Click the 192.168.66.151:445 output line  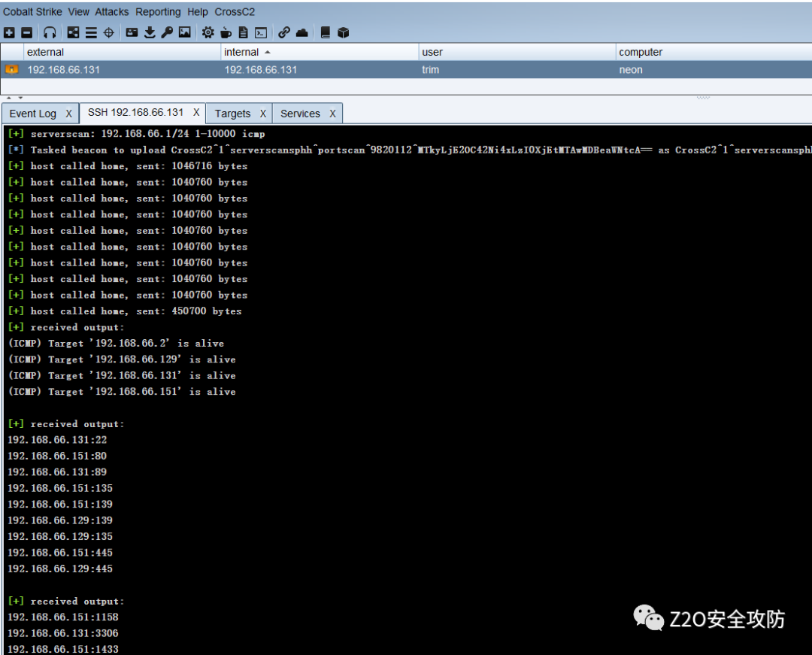click(60, 553)
